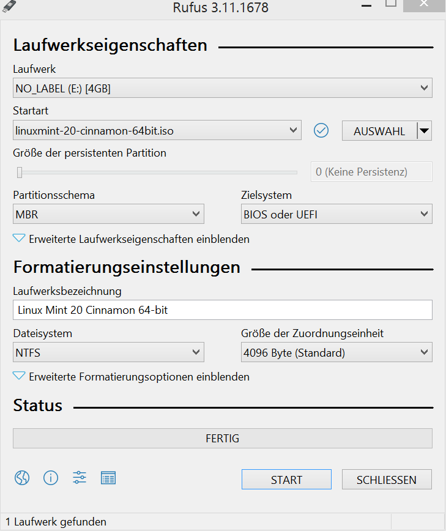Click the 'Rufus 3.11.1678' title text
This screenshot has height=531, width=446.
pos(221,7)
